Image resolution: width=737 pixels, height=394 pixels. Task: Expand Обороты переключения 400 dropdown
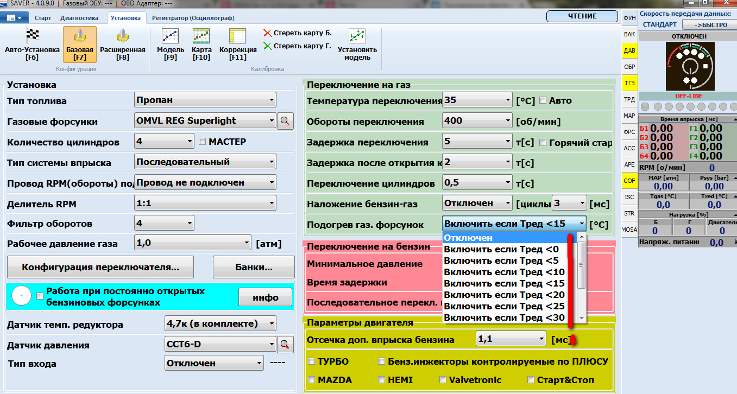point(477,120)
